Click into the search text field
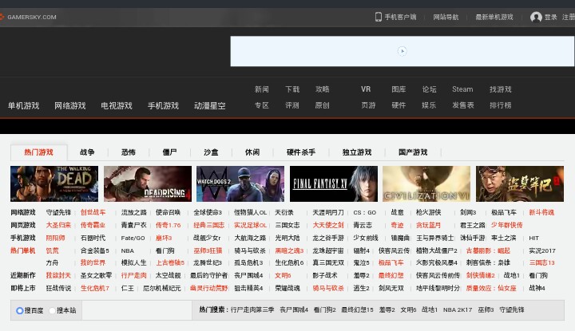 [137, 310]
